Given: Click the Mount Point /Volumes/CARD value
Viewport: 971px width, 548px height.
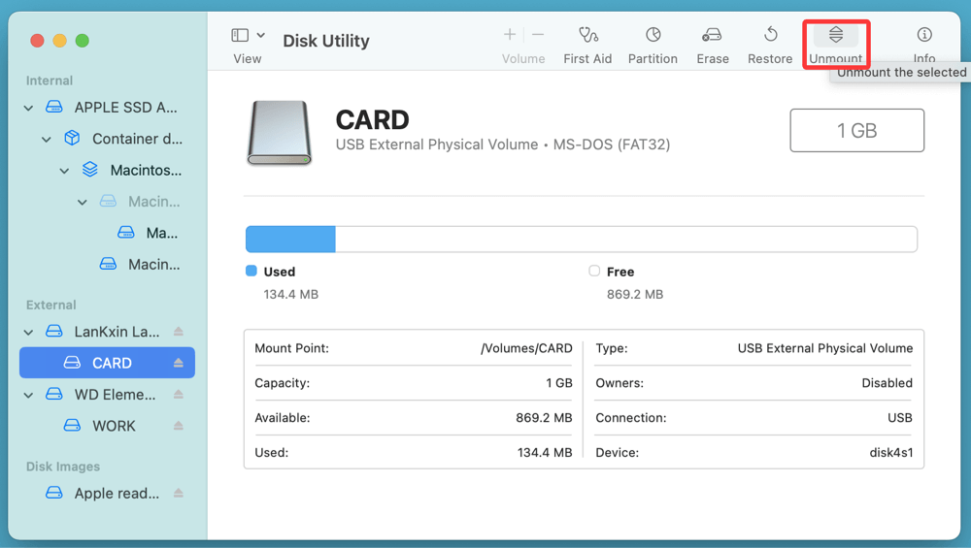Looking at the screenshot, I should [x=526, y=348].
